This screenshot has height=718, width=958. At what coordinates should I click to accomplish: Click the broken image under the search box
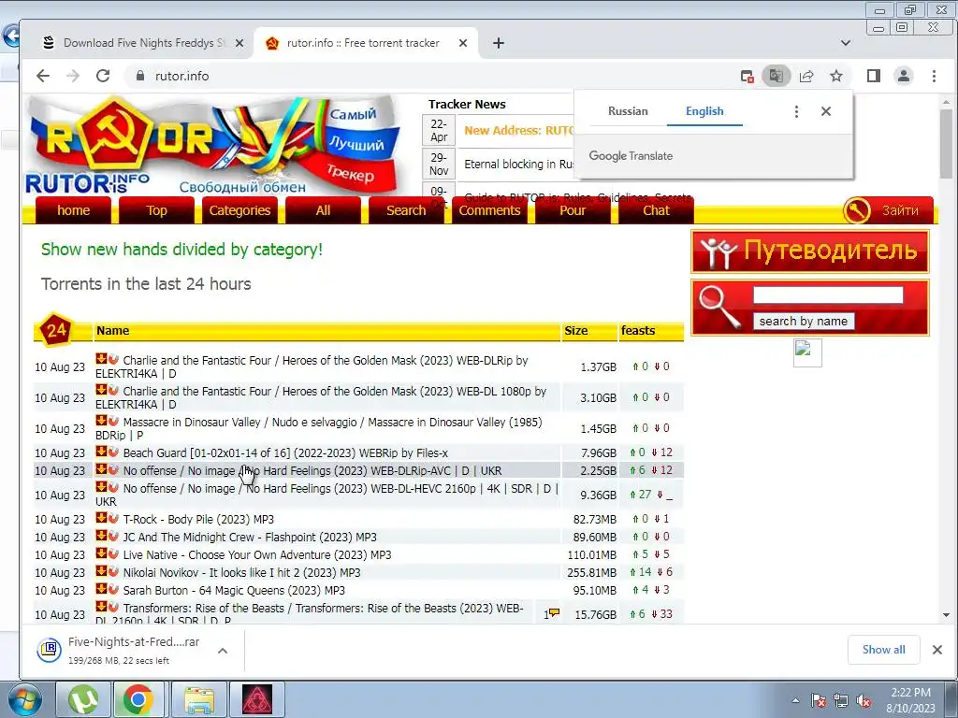pos(807,352)
